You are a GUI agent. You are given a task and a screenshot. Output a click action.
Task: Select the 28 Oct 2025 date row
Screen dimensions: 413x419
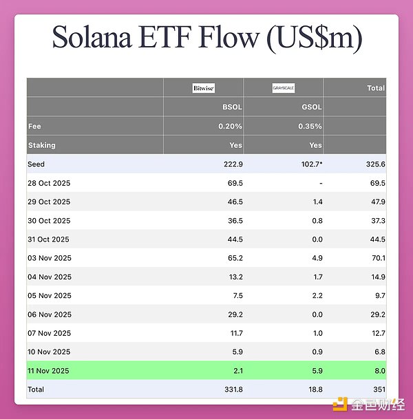click(50, 184)
